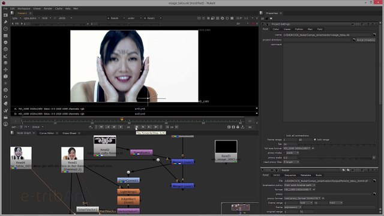
Task: Open the proxy mode scale dropdown
Action: pos(293,153)
